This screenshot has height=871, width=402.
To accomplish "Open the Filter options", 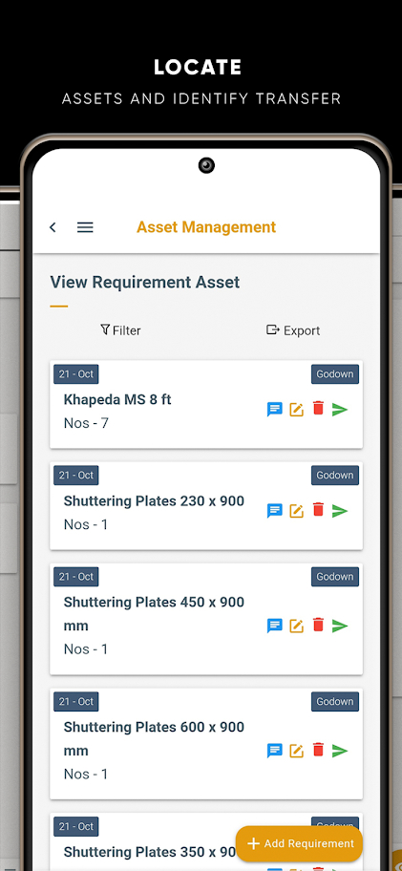I will [x=120, y=330].
